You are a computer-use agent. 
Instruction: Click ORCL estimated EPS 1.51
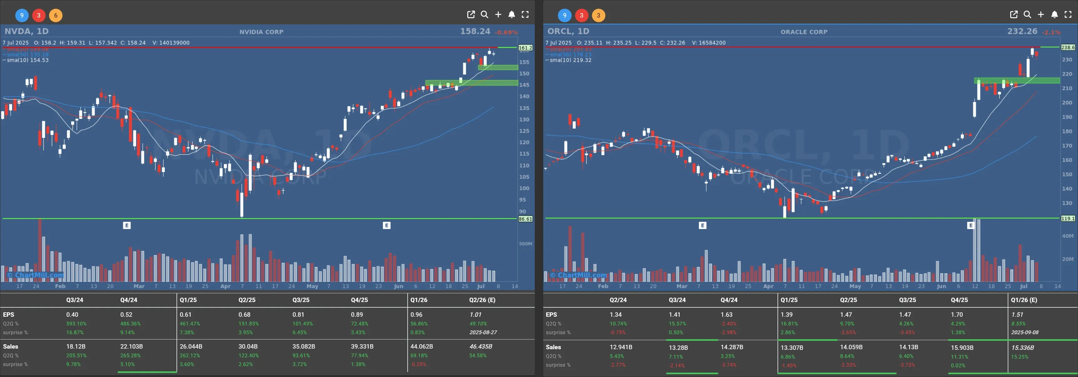point(1017,315)
